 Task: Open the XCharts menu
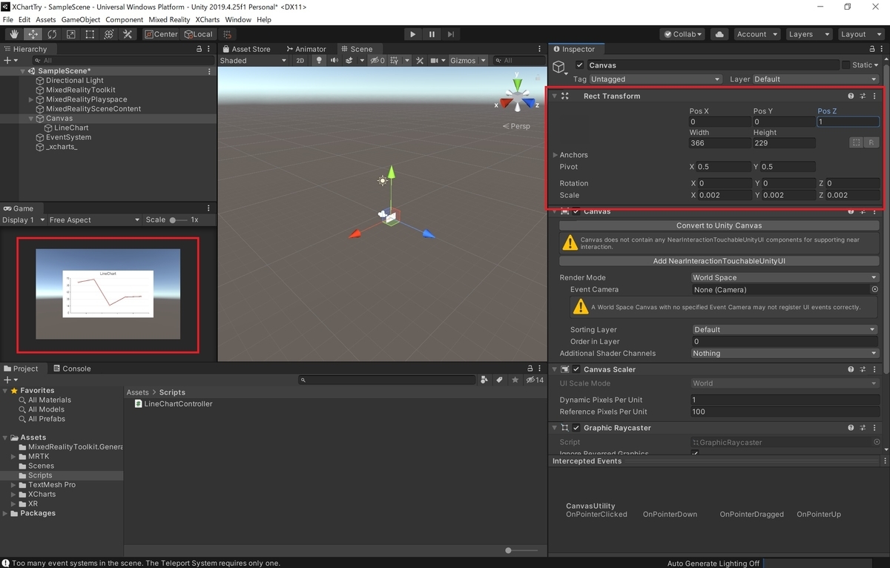coord(207,19)
